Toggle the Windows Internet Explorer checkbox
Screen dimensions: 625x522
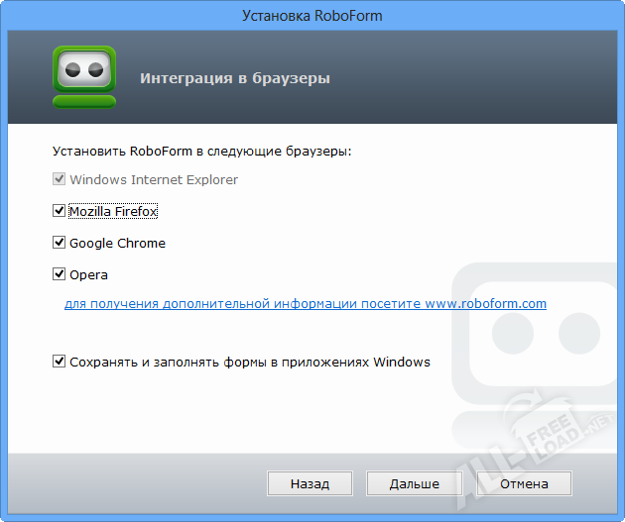pyautogui.click(x=60, y=180)
